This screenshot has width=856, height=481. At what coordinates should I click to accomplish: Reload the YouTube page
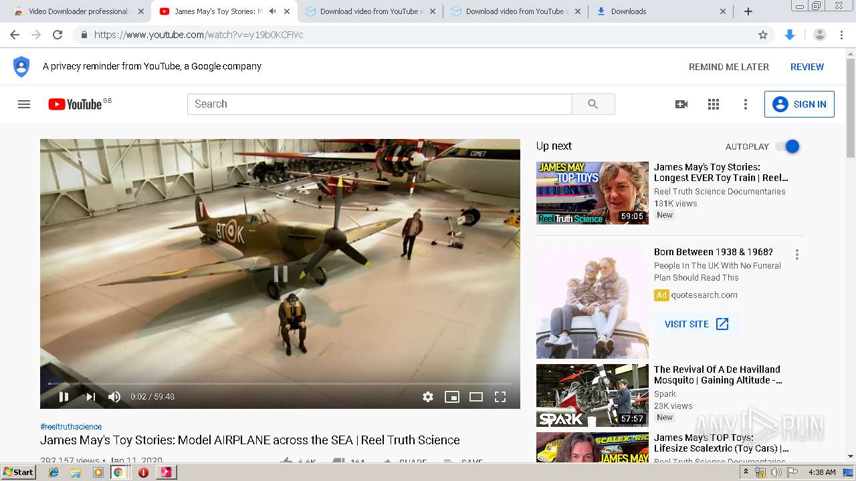58,35
